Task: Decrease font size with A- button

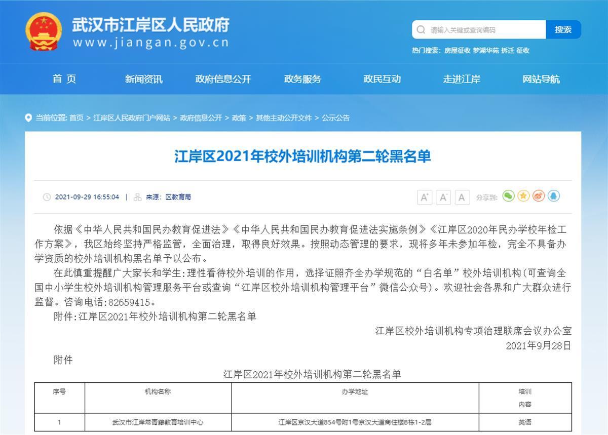Action: tap(443, 197)
